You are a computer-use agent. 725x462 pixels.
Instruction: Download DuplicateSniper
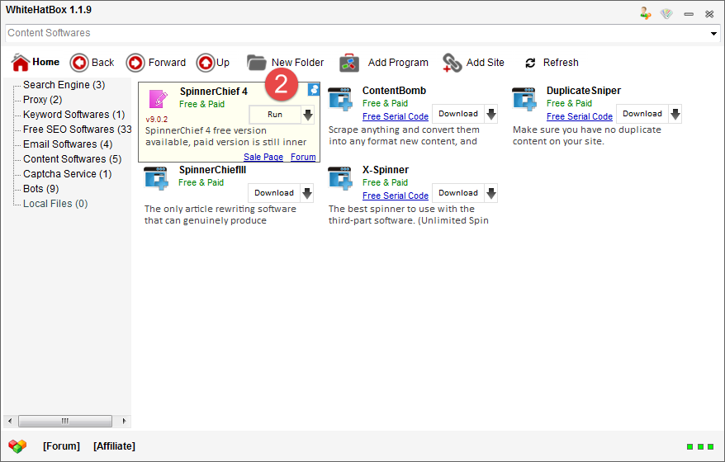point(642,114)
